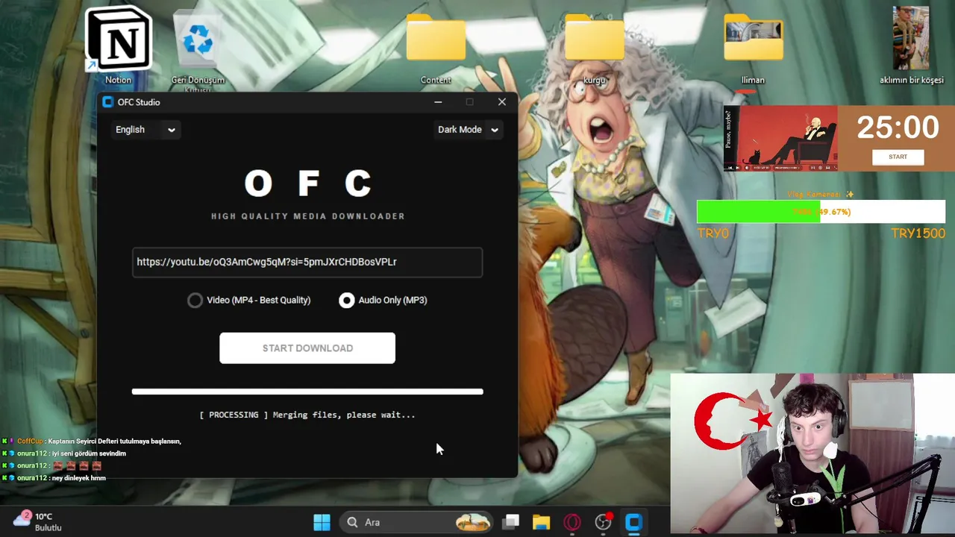Open the aklımın bir köşesi desktop item

point(911,46)
